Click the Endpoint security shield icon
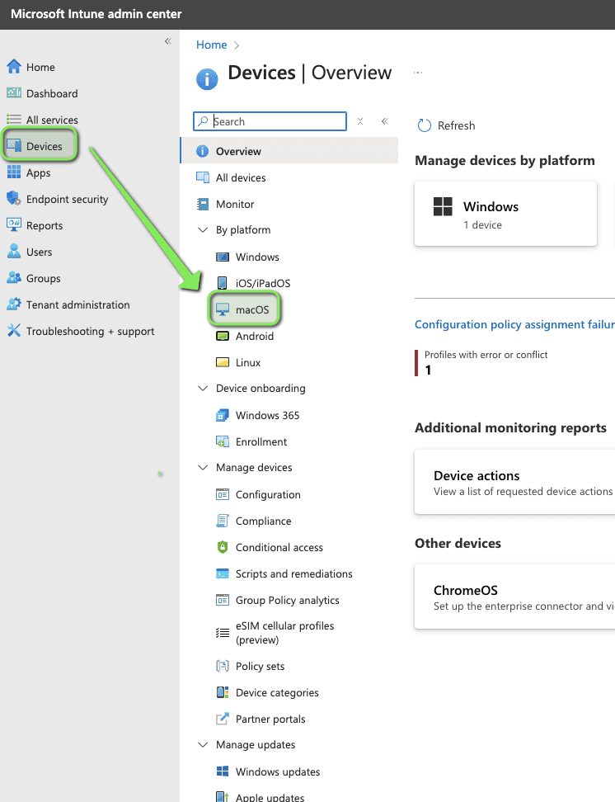Image resolution: width=615 pixels, height=802 pixels. pos(13,199)
